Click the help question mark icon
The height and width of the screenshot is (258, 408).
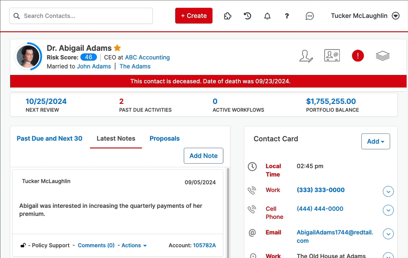click(x=286, y=16)
